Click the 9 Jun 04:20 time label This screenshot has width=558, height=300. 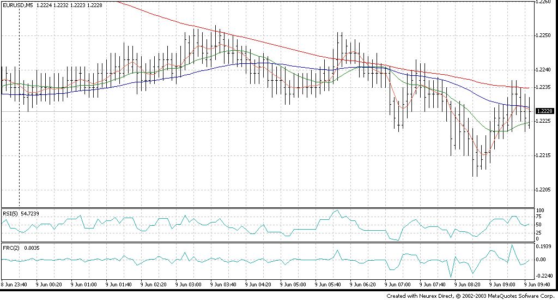coord(258,284)
